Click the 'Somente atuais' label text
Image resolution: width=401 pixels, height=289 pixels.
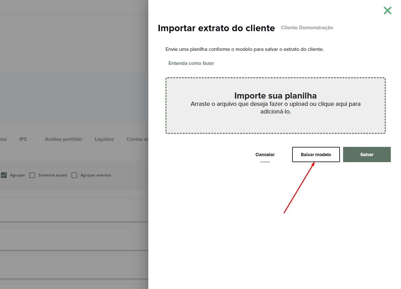coord(53,175)
